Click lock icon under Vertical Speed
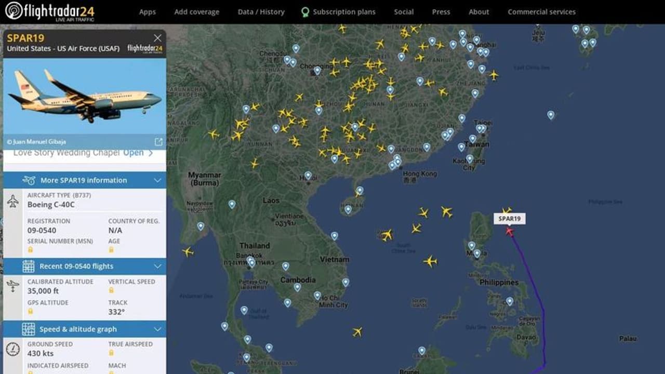Viewport: 665px width, 374px height. [x=111, y=291]
